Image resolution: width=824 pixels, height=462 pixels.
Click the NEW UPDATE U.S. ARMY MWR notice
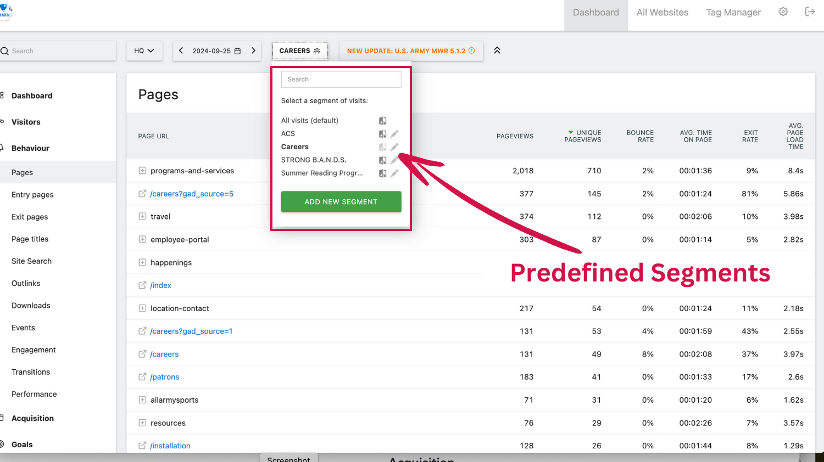(411, 50)
